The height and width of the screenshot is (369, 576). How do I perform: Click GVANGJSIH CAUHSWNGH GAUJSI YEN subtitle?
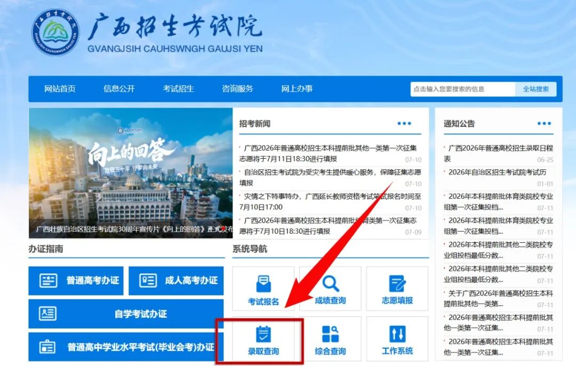[x=175, y=49]
